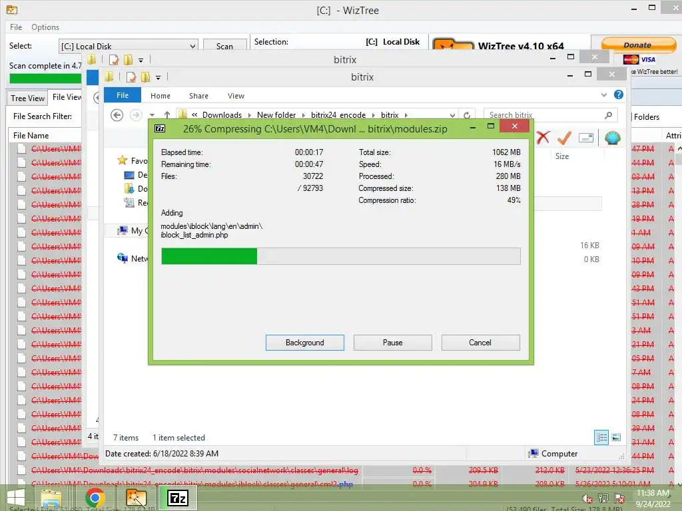Open the WizTree drive selection dropdown

tap(192, 46)
